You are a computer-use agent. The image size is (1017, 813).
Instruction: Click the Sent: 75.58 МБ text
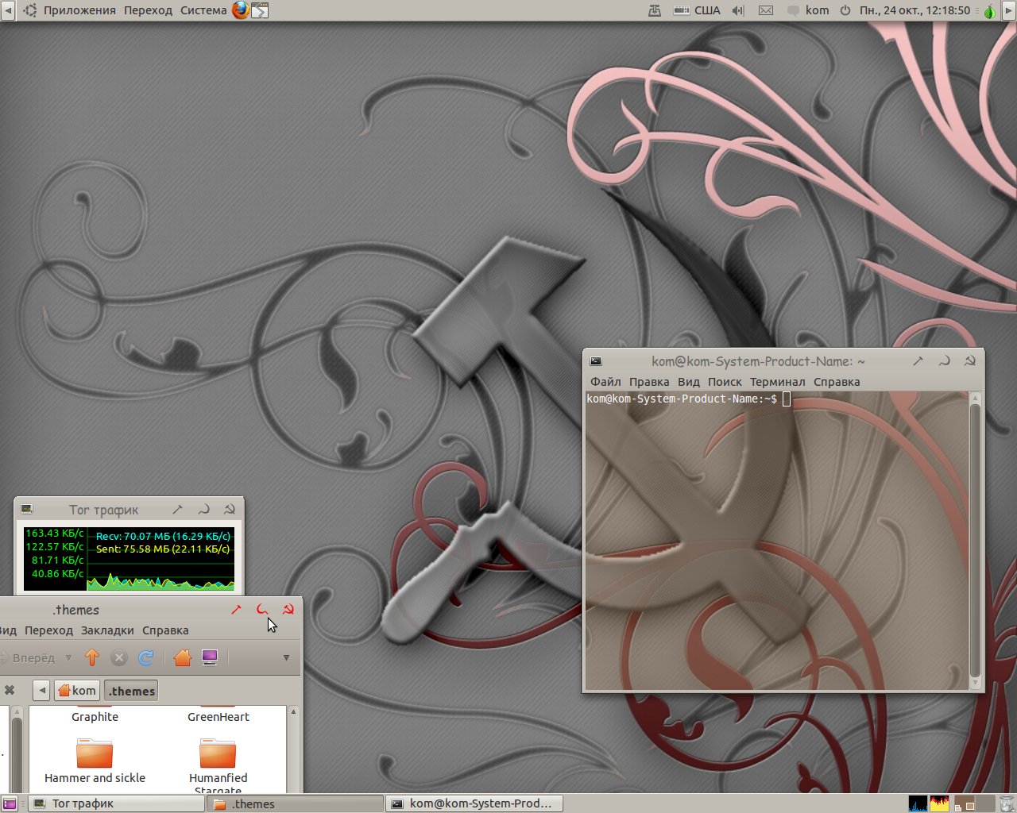pos(163,549)
